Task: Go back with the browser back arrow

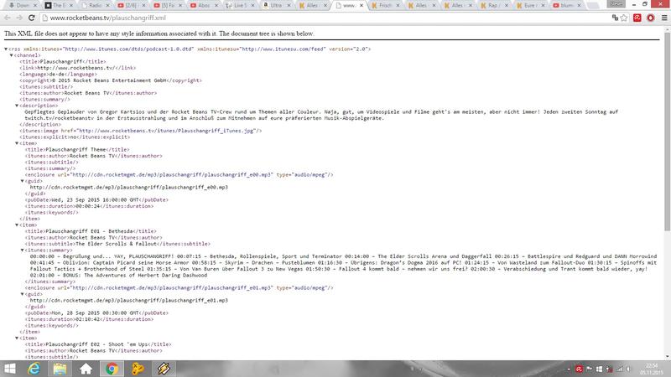Action: pyautogui.click(x=8, y=18)
